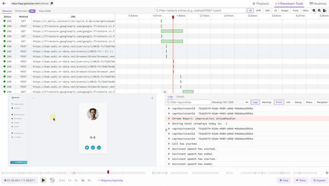Viewport: 329px width, 186px height.
Task: Set playback speed to 1x
Action: [x=70, y=180]
